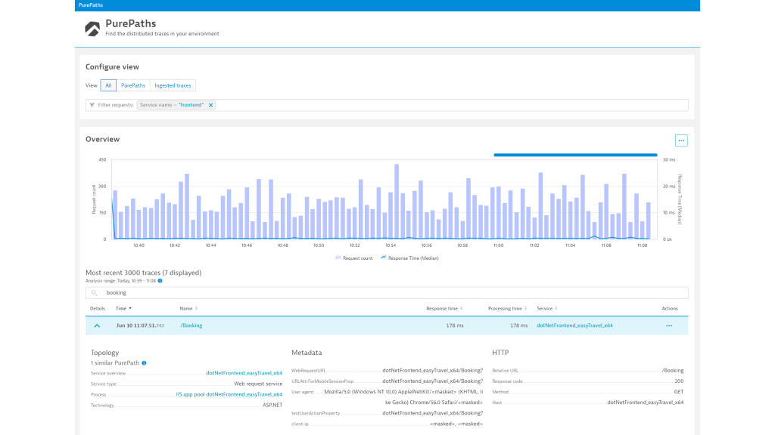Select the All view option
The height and width of the screenshot is (435, 775).
(x=109, y=85)
